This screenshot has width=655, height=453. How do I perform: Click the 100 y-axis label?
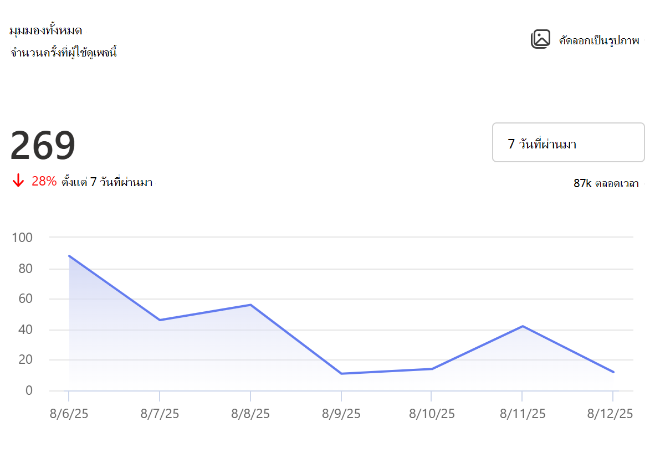[22, 238]
